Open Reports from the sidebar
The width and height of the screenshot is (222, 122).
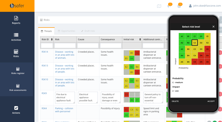click(16, 20)
